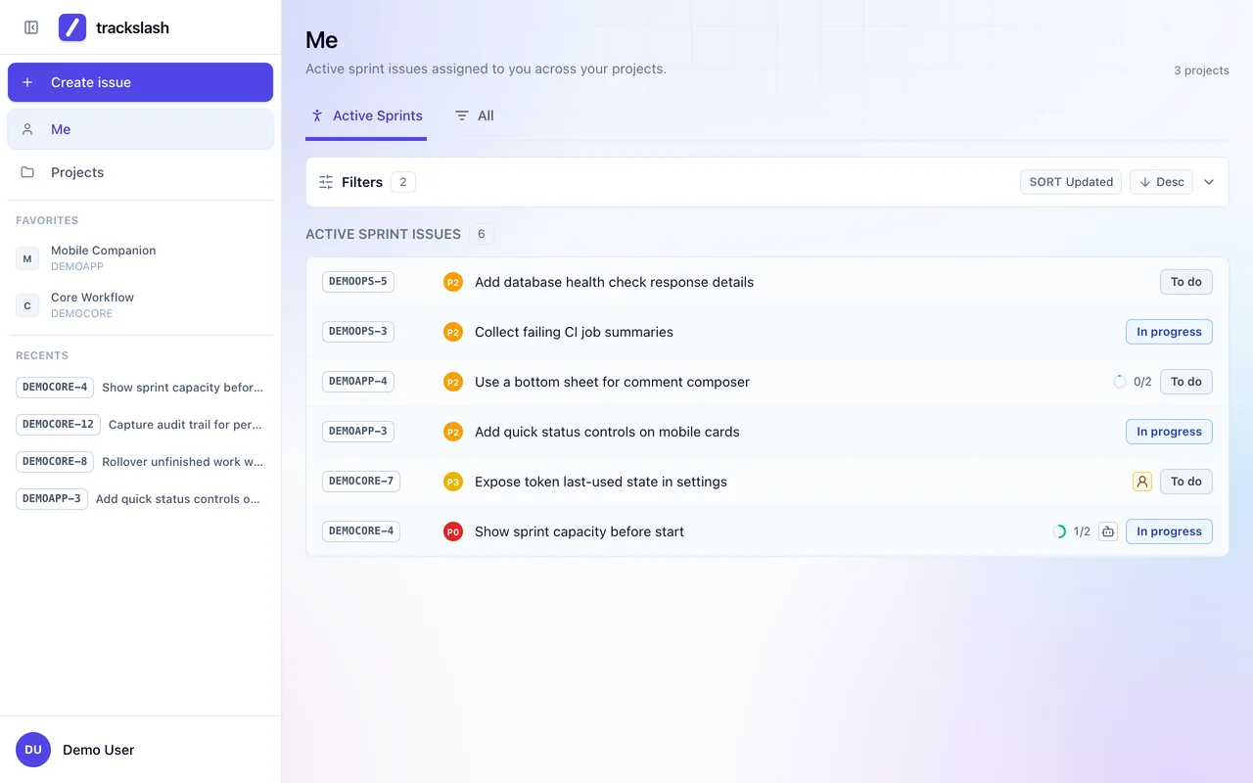Image resolution: width=1253 pixels, height=783 pixels.
Task: Collapse the sidebar with the panel icon
Action: coord(31,27)
